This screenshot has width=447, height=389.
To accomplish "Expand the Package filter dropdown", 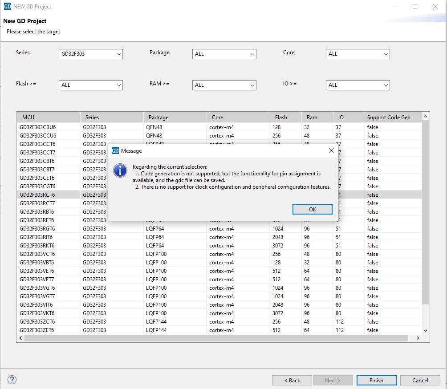I will click(x=224, y=54).
